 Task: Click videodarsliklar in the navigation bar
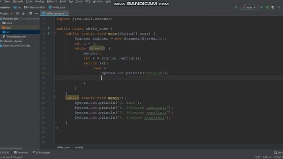[37, 8]
